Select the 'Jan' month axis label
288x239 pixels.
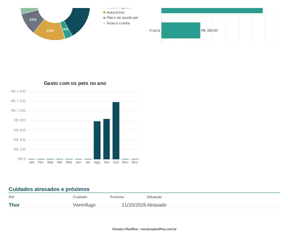(31, 162)
